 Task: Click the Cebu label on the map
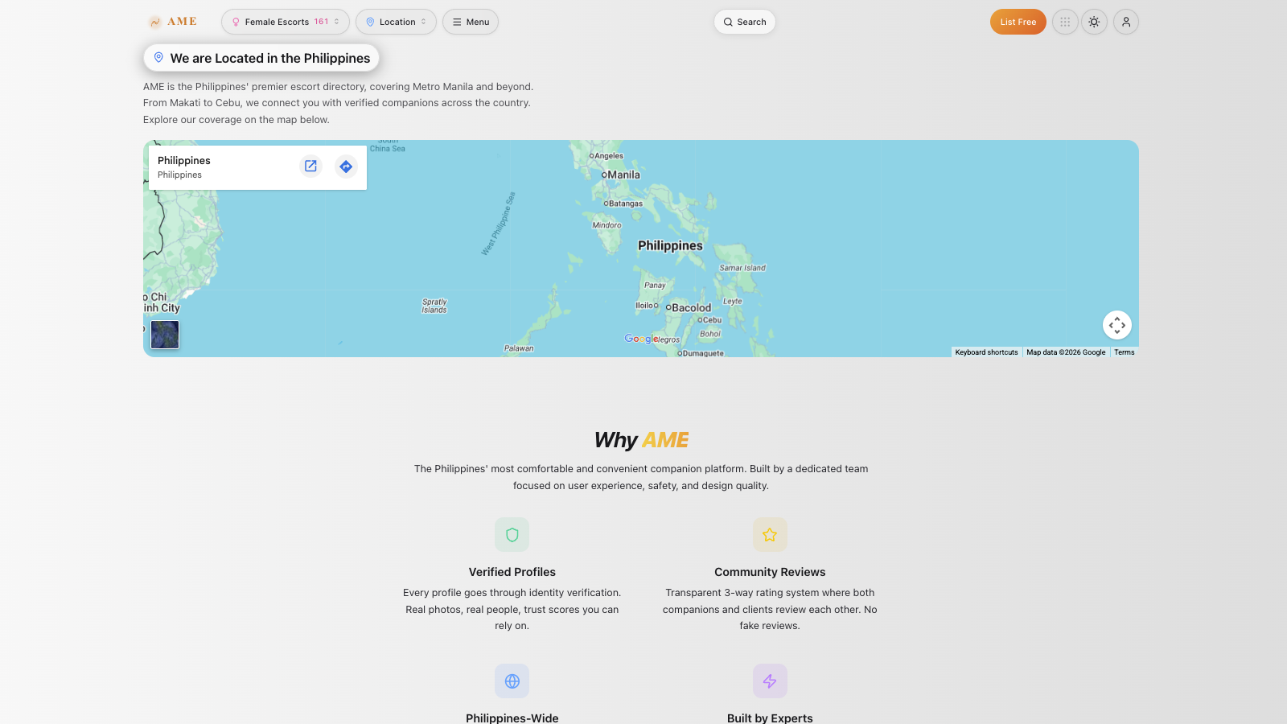pos(712,320)
